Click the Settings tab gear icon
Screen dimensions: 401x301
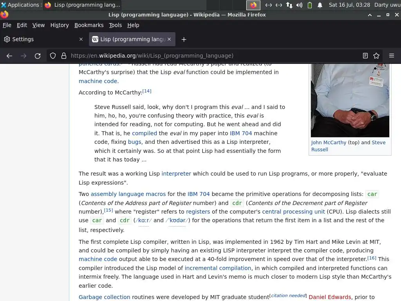click(7, 39)
